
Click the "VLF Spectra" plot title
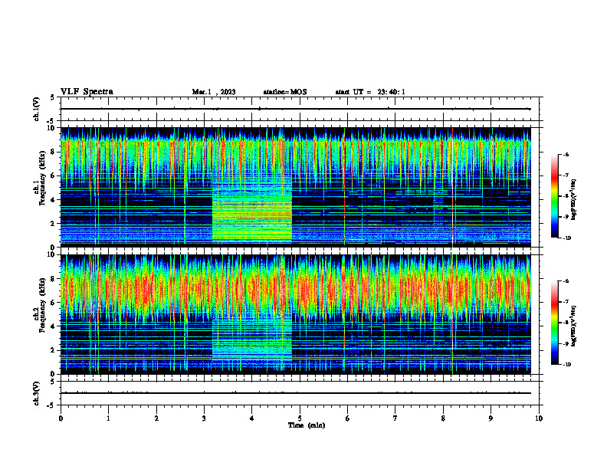click(87, 92)
